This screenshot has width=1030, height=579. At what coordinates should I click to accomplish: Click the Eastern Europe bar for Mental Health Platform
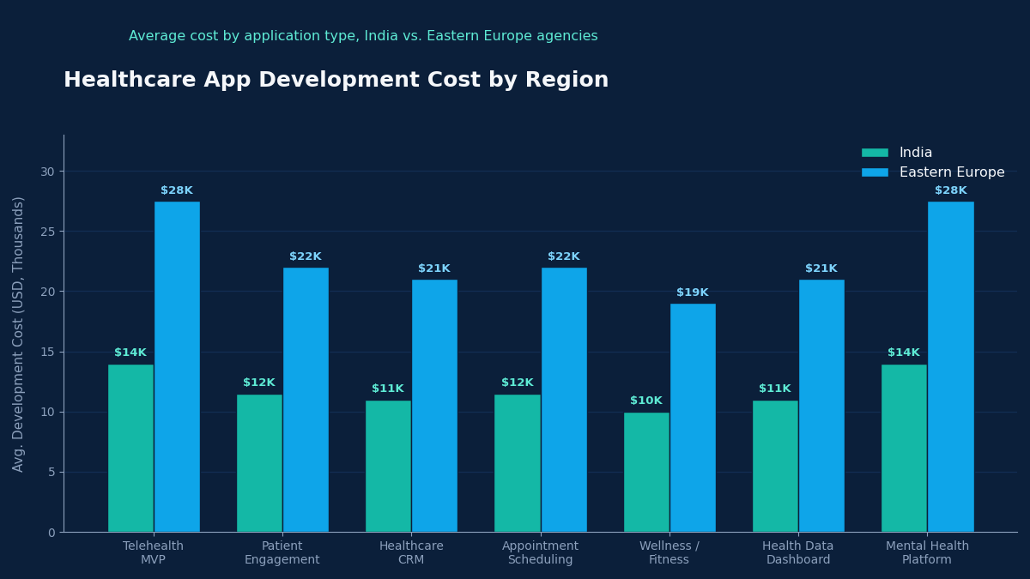[951, 367]
